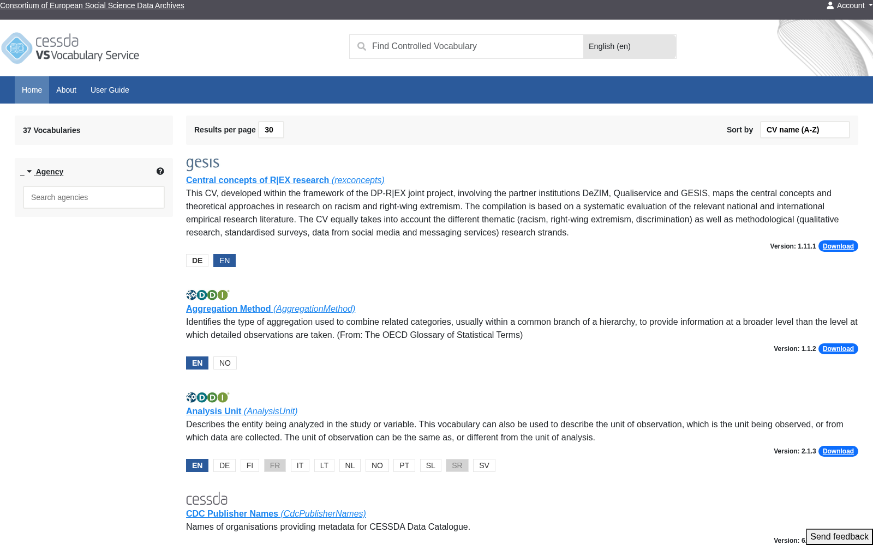Screen dimensions: 873x545
Task: Click Version: 2.1.3 text
Action: 794,451
